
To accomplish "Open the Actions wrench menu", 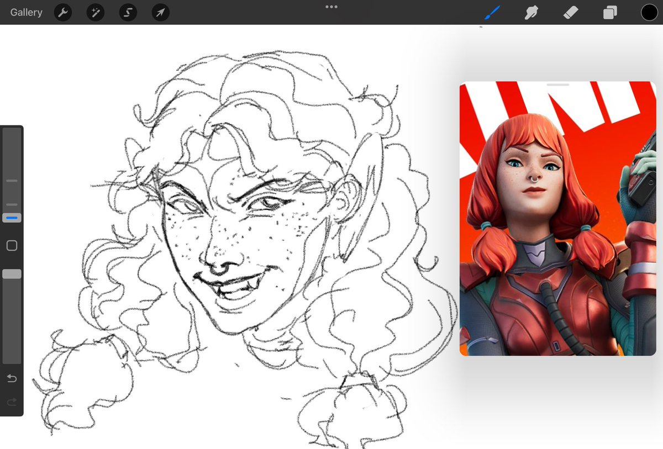I will tap(63, 12).
